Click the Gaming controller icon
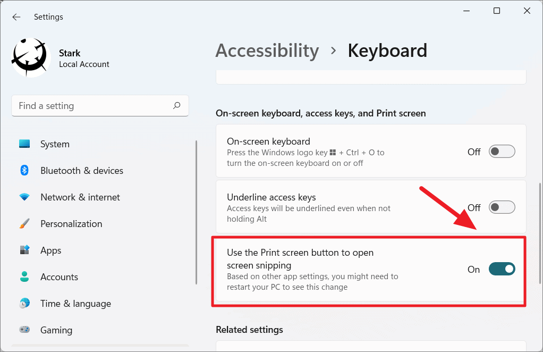 (x=24, y=330)
